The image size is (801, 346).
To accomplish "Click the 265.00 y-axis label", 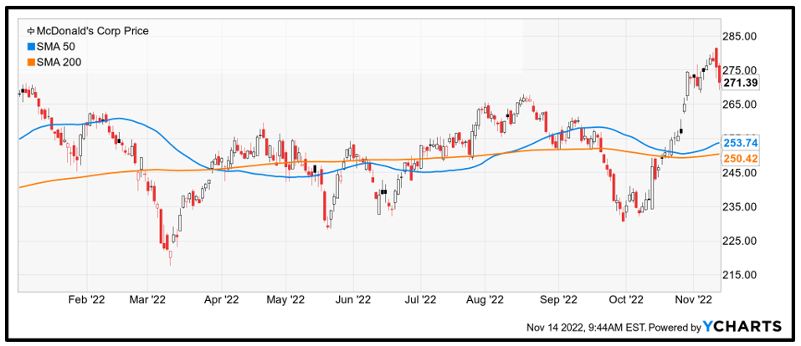I will [x=740, y=104].
